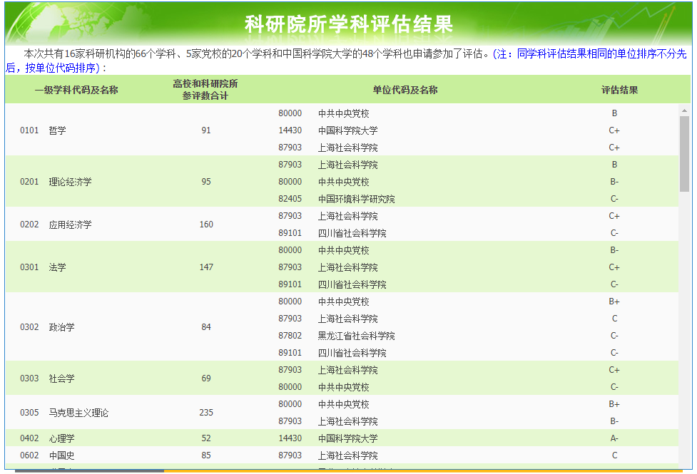
Task: Select the 0201 理论经济学 discipline cell
Action: (56, 182)
